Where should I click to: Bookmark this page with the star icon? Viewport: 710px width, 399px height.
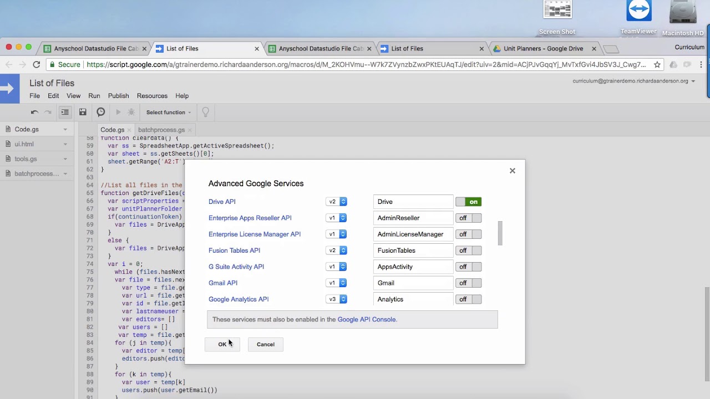point(657,65)
